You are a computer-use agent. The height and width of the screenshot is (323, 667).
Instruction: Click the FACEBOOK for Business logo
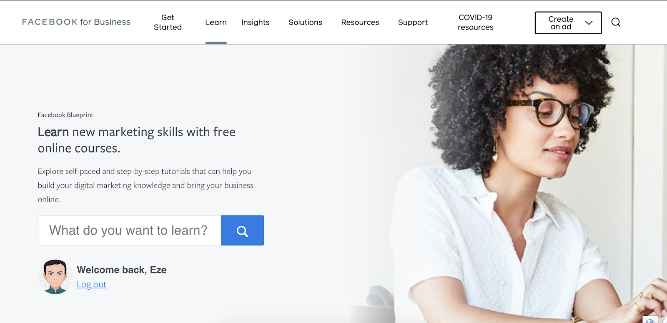(x=76, y=22)
